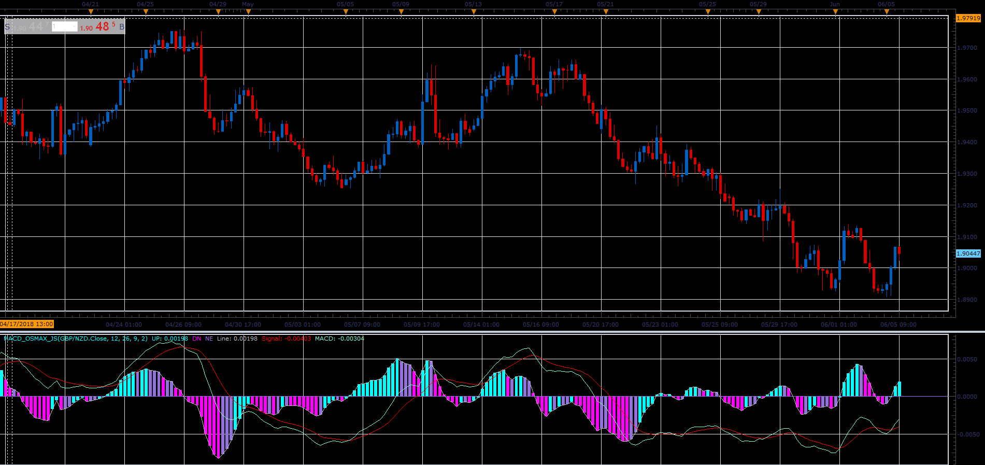The width and height of the screenshot is (985, 465).
Task: Click the buy price 1.90 48 quote
Action: [x=98, y=26]
